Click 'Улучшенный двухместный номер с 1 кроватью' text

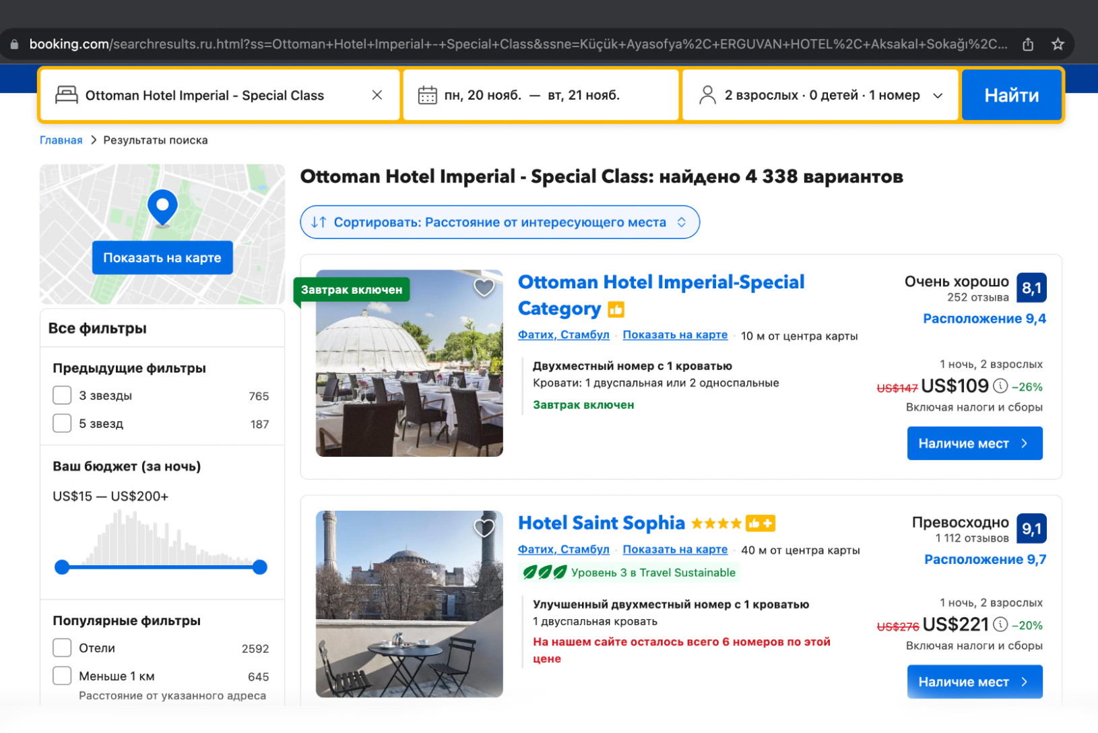671,604
